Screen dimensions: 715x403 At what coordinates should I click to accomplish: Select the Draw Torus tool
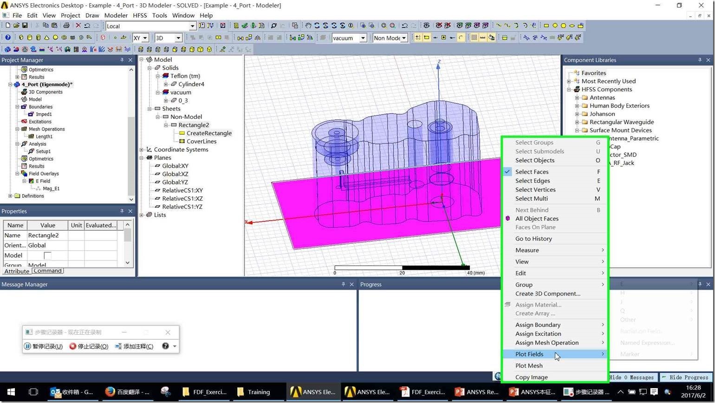click(x=64, y=38)
